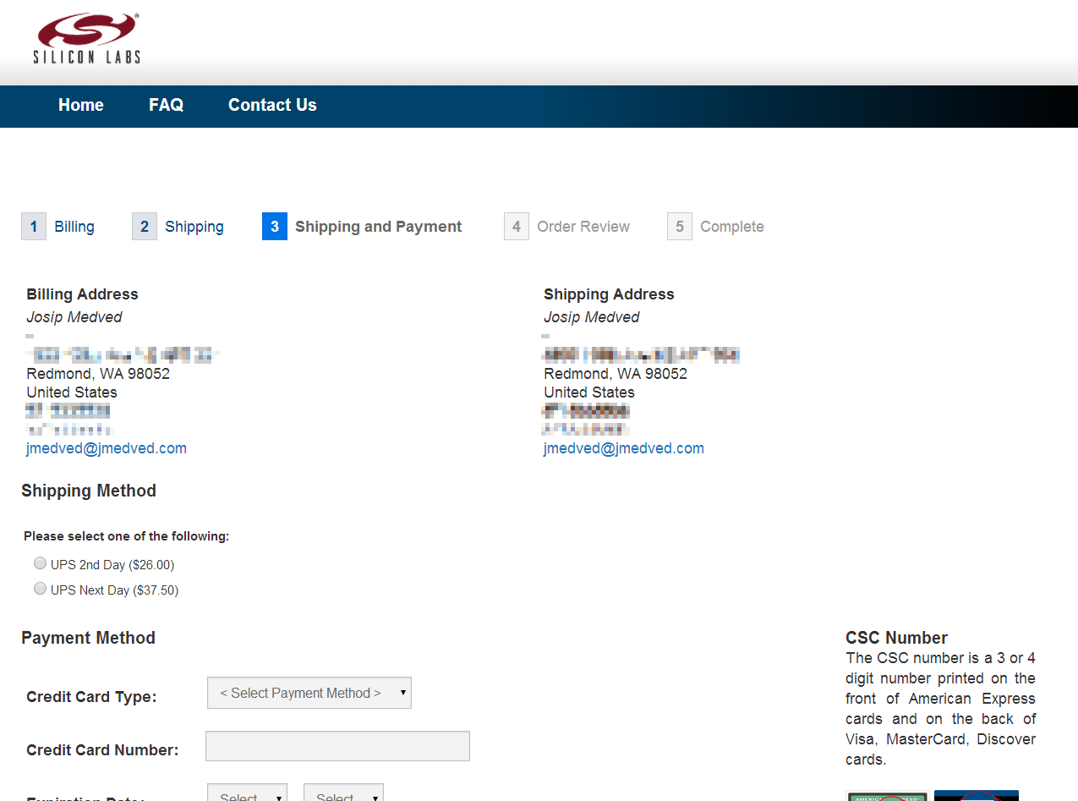Image resolution: width=1078 pixels, height=801 pixels.
Task: Click the Complete step label
Action: [x=732, y=227]
